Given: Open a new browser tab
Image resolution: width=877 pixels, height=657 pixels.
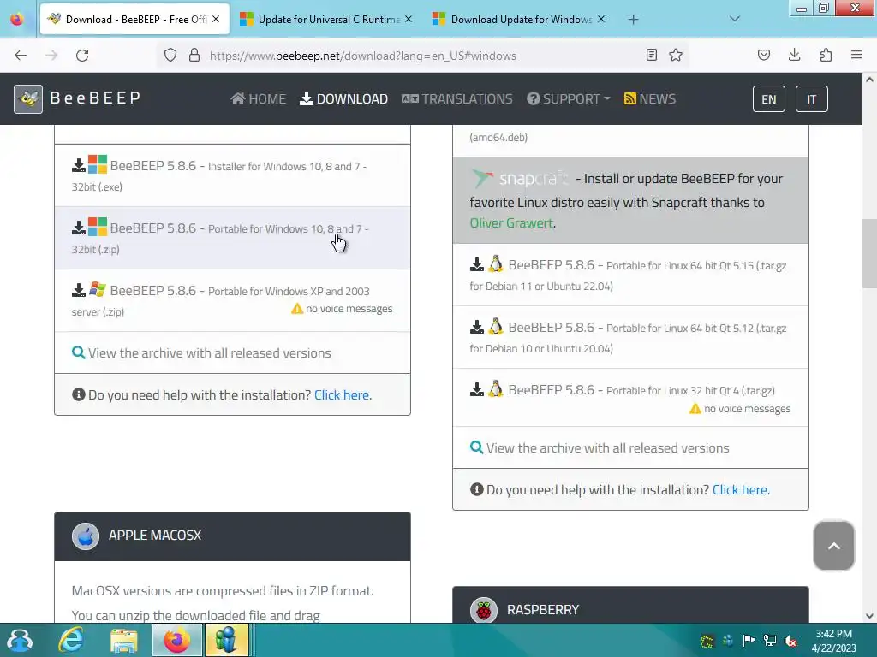Looking at the screenshot, I should pyautogui.click(x=633, y=20).
